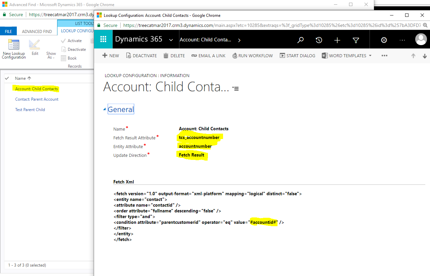This screenshot has width=430, height=276.
Task: Click the search magnifier in navigation bar
Action: 301,40
